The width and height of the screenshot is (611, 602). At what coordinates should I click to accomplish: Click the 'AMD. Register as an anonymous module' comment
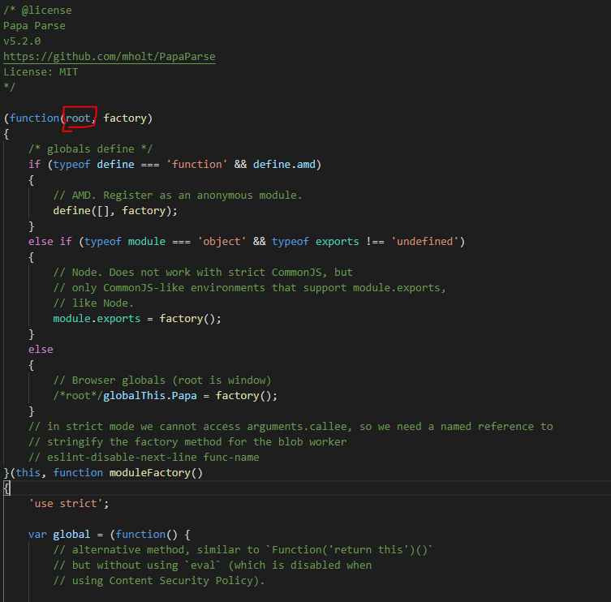click(x=178, y=196)
